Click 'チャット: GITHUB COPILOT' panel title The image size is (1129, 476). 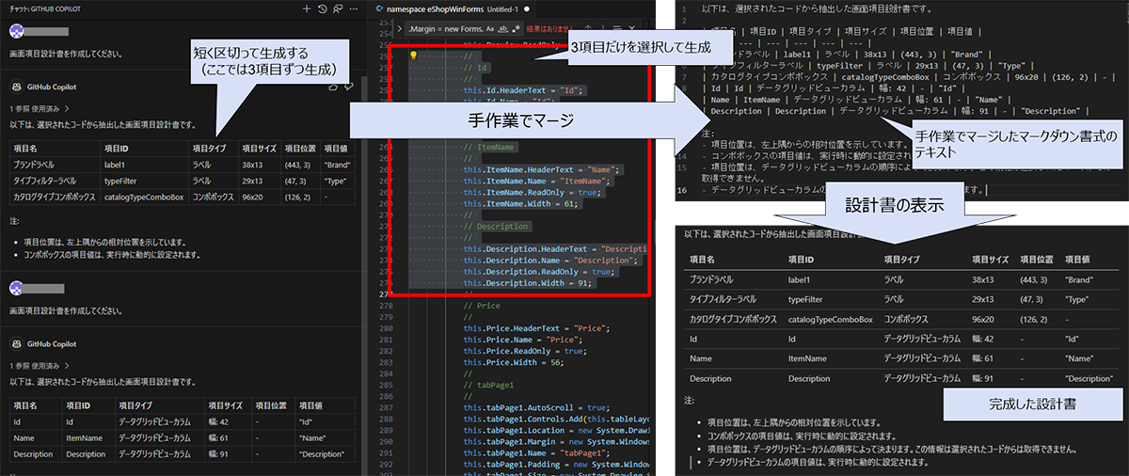pos(44,8)
